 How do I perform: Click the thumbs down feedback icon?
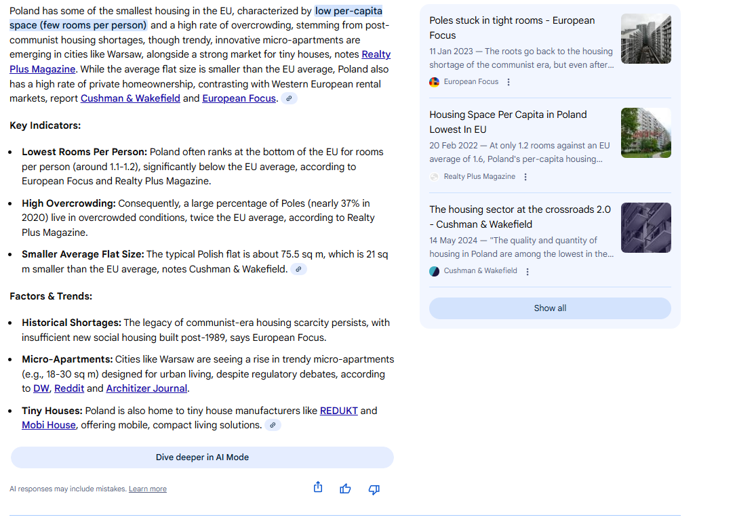tap(374, 489)
